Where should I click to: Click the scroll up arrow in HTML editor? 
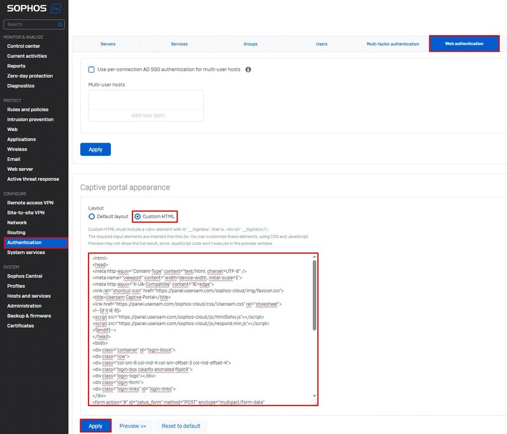tap(314, 256)
